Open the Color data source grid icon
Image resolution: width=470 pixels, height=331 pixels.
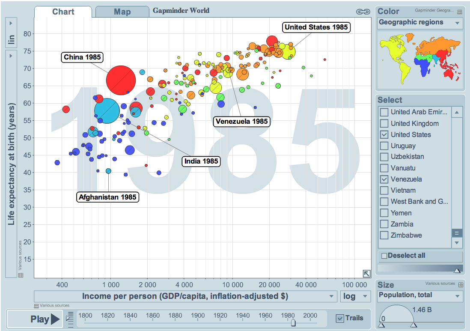[460, 12]
